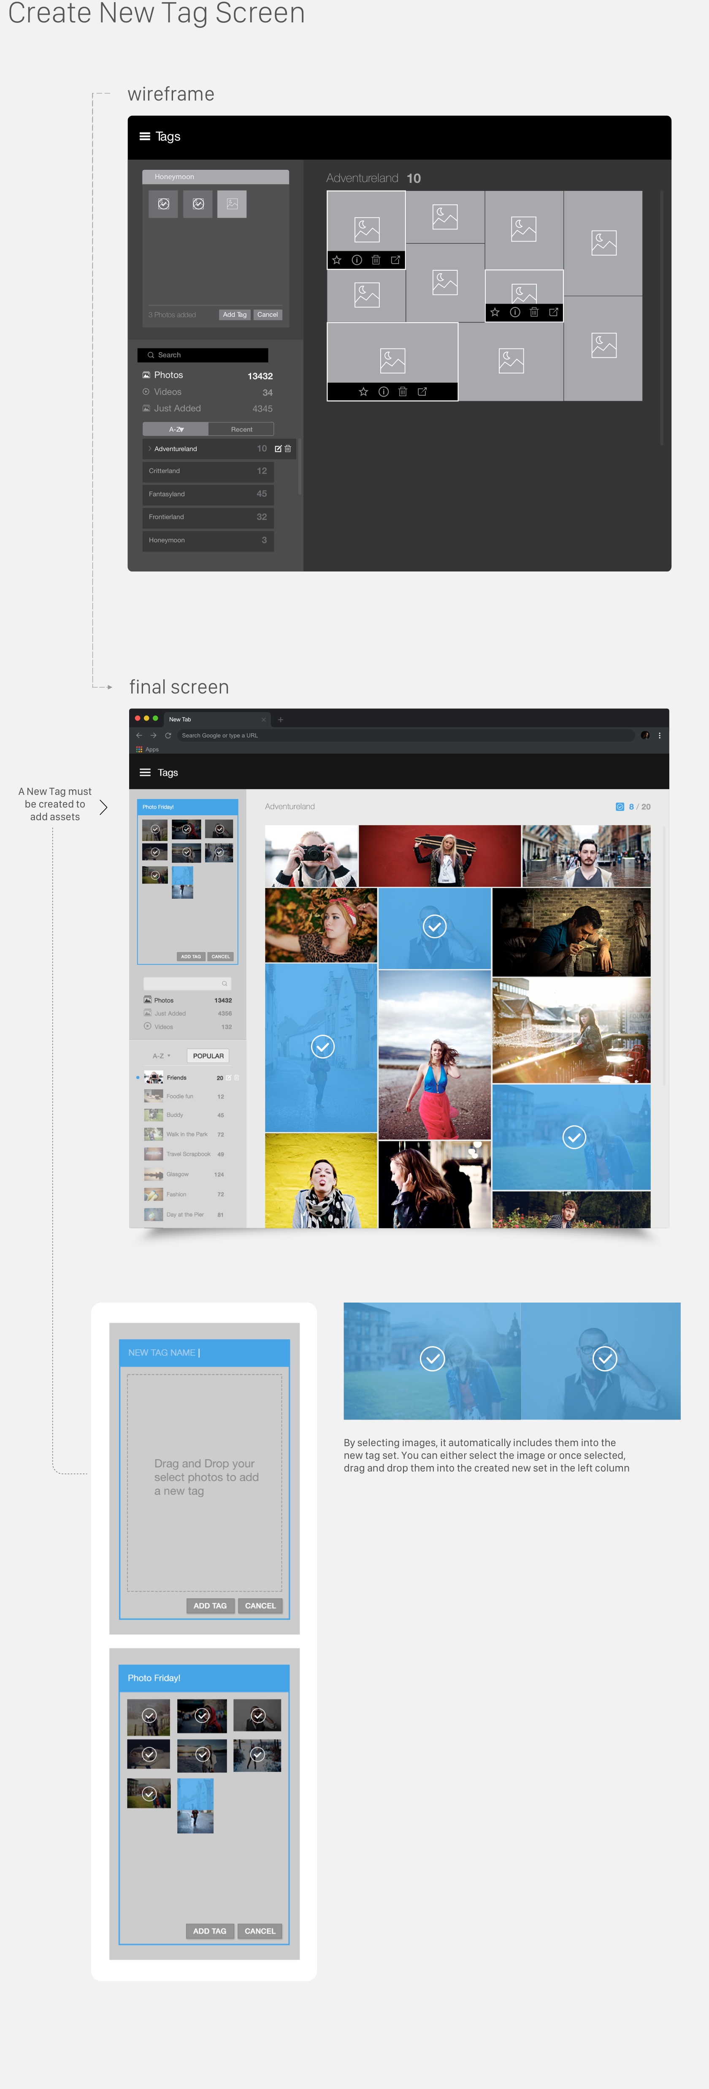709x2089 pixels.
Task: Click the star icon on the top-left wireframe thumbnail
Action: click(337, 260)
